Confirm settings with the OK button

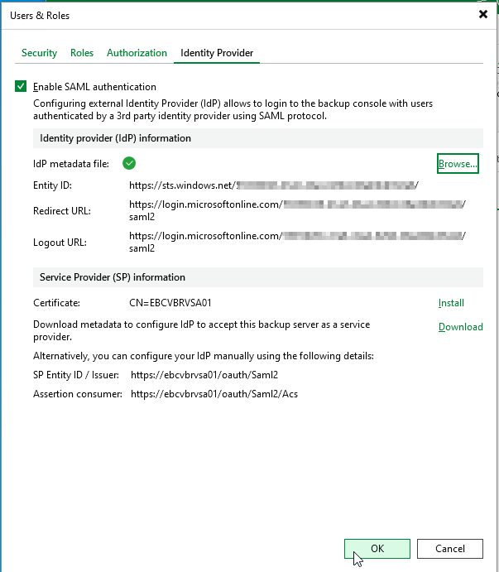click(377, 548)
